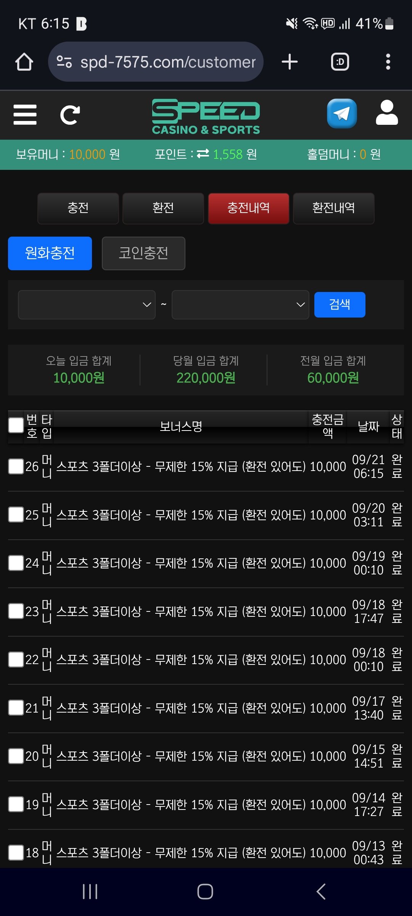Switch to the 환전내역 tab
The image size is (412, 916).
[x=333, y=208]
